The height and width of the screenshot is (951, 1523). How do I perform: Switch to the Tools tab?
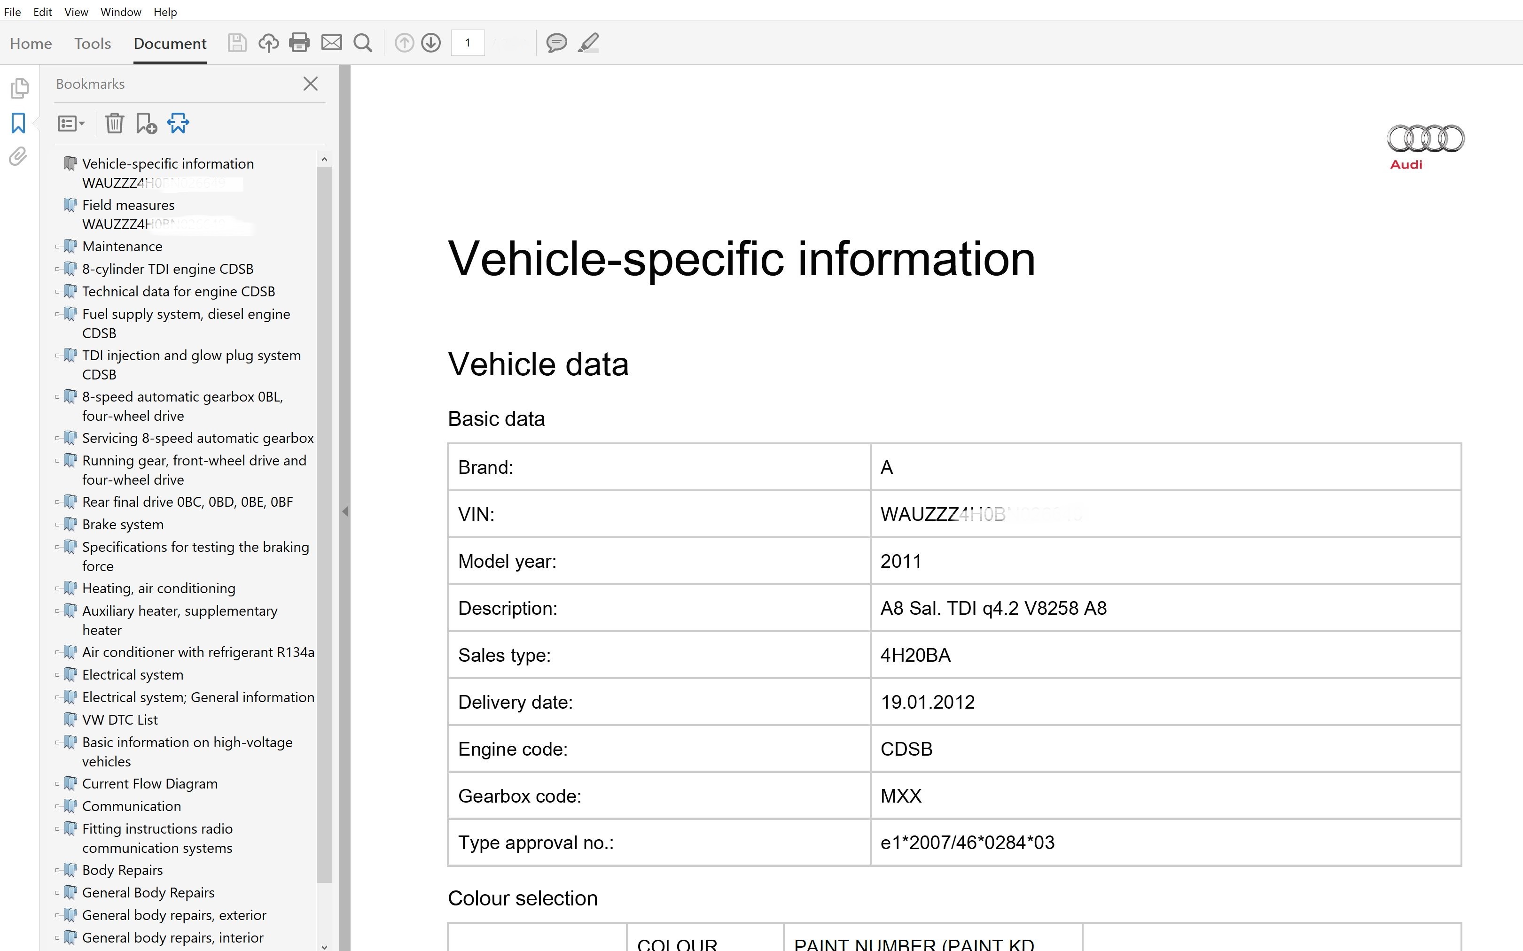tap(93, 43)
